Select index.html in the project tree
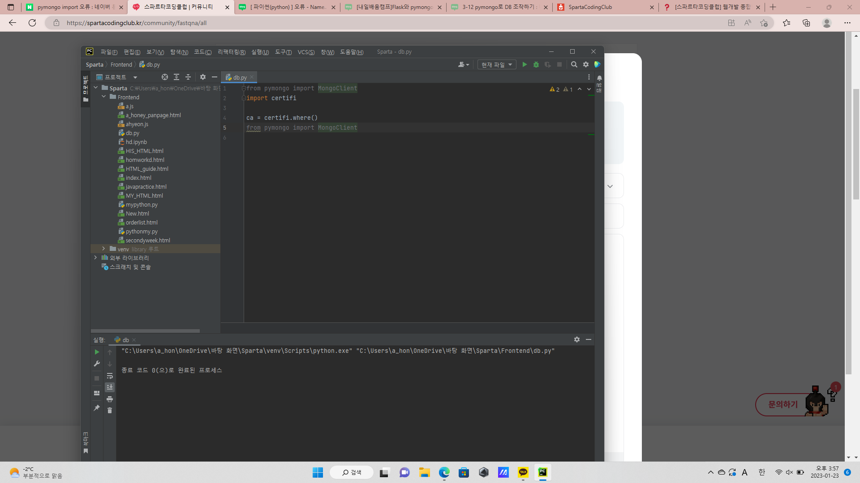 (x=138, y=178)
